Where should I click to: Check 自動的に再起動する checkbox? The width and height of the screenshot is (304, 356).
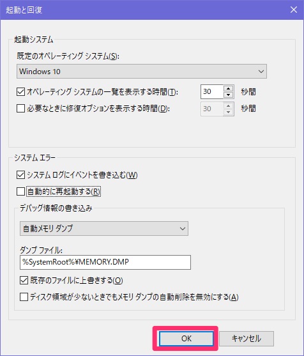pyautogui.click(x=20, y=191)
